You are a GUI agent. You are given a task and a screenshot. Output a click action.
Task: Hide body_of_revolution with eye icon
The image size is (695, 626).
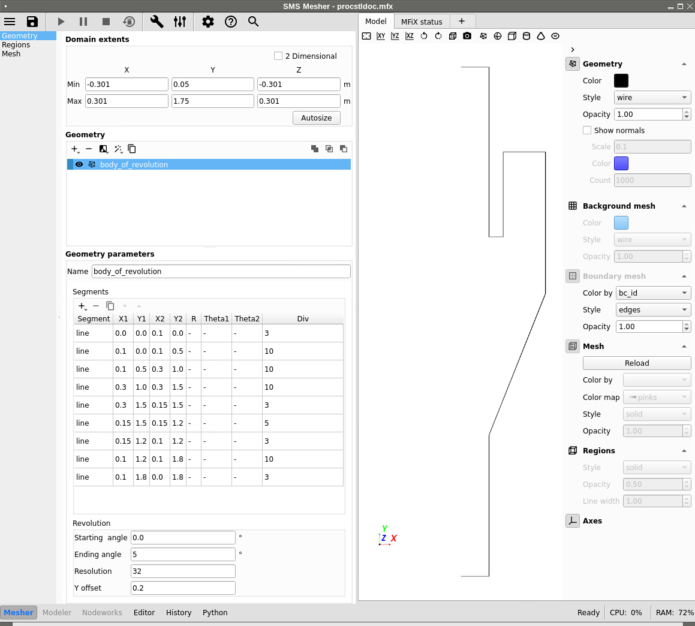tap(79, 164)
